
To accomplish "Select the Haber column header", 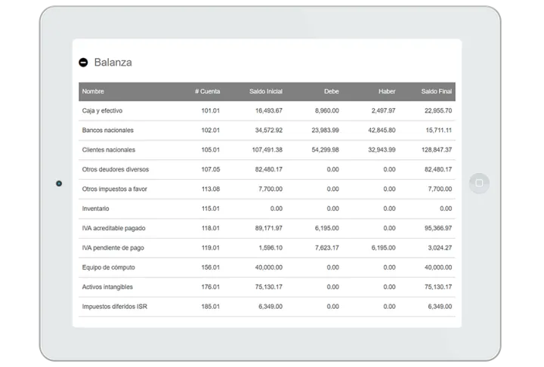I will click(x=387, y=91).
